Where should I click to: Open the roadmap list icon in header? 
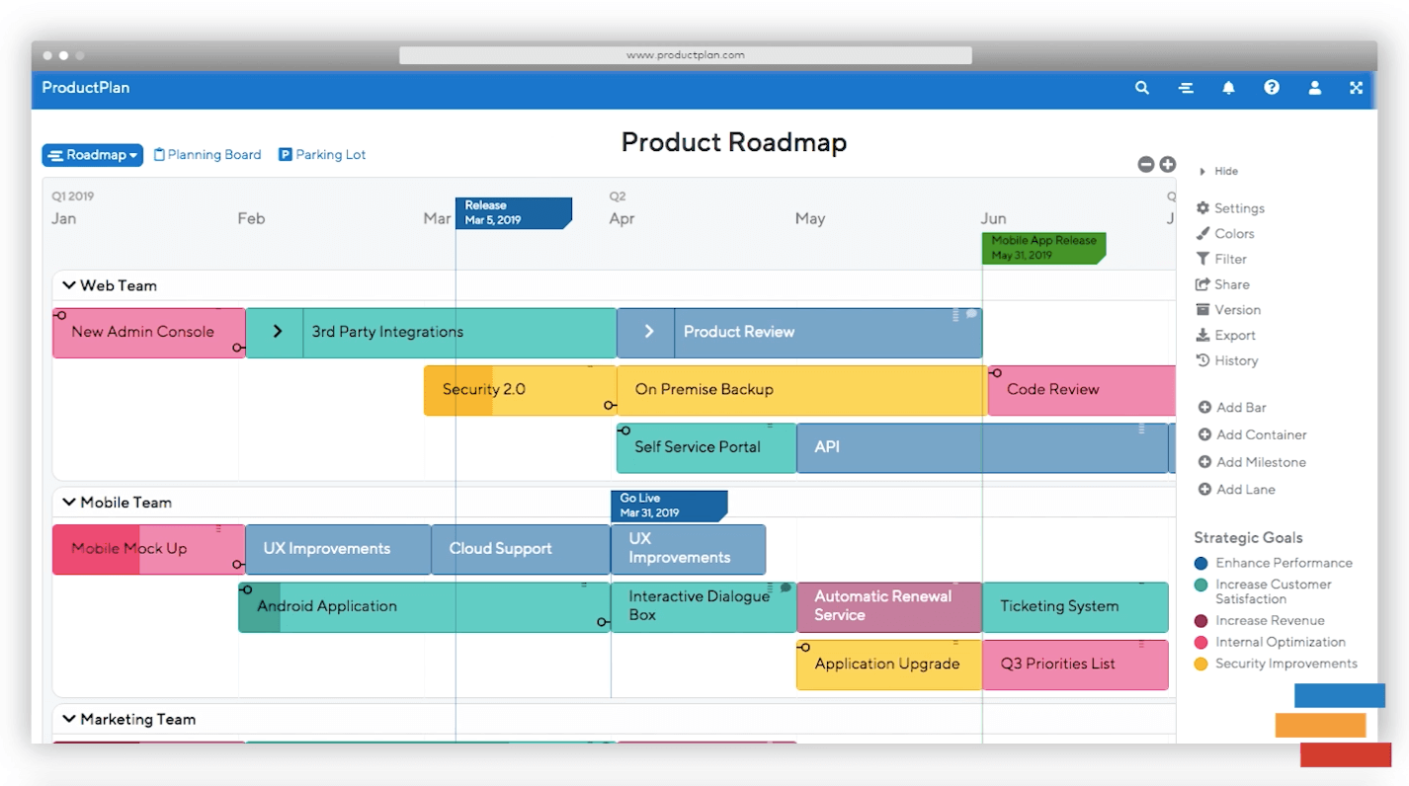tap(1186, 88)
